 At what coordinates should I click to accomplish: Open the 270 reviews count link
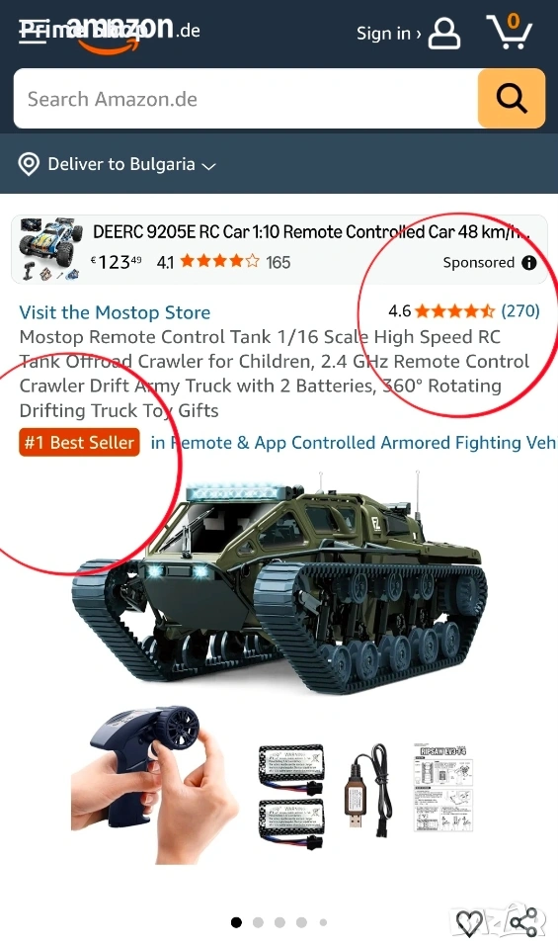(520, 311)
